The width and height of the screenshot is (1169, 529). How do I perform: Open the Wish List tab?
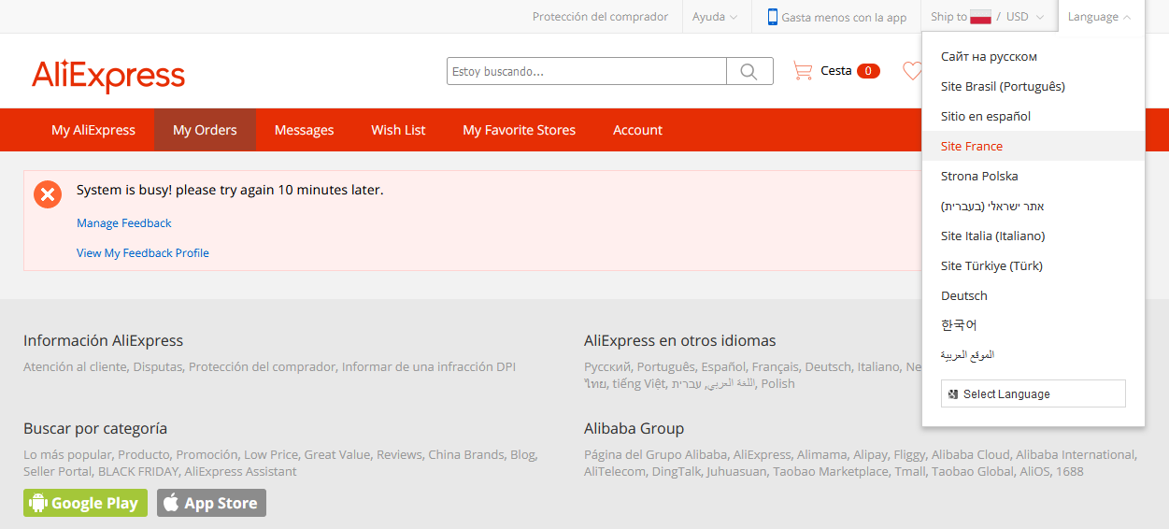coord(398,130)
